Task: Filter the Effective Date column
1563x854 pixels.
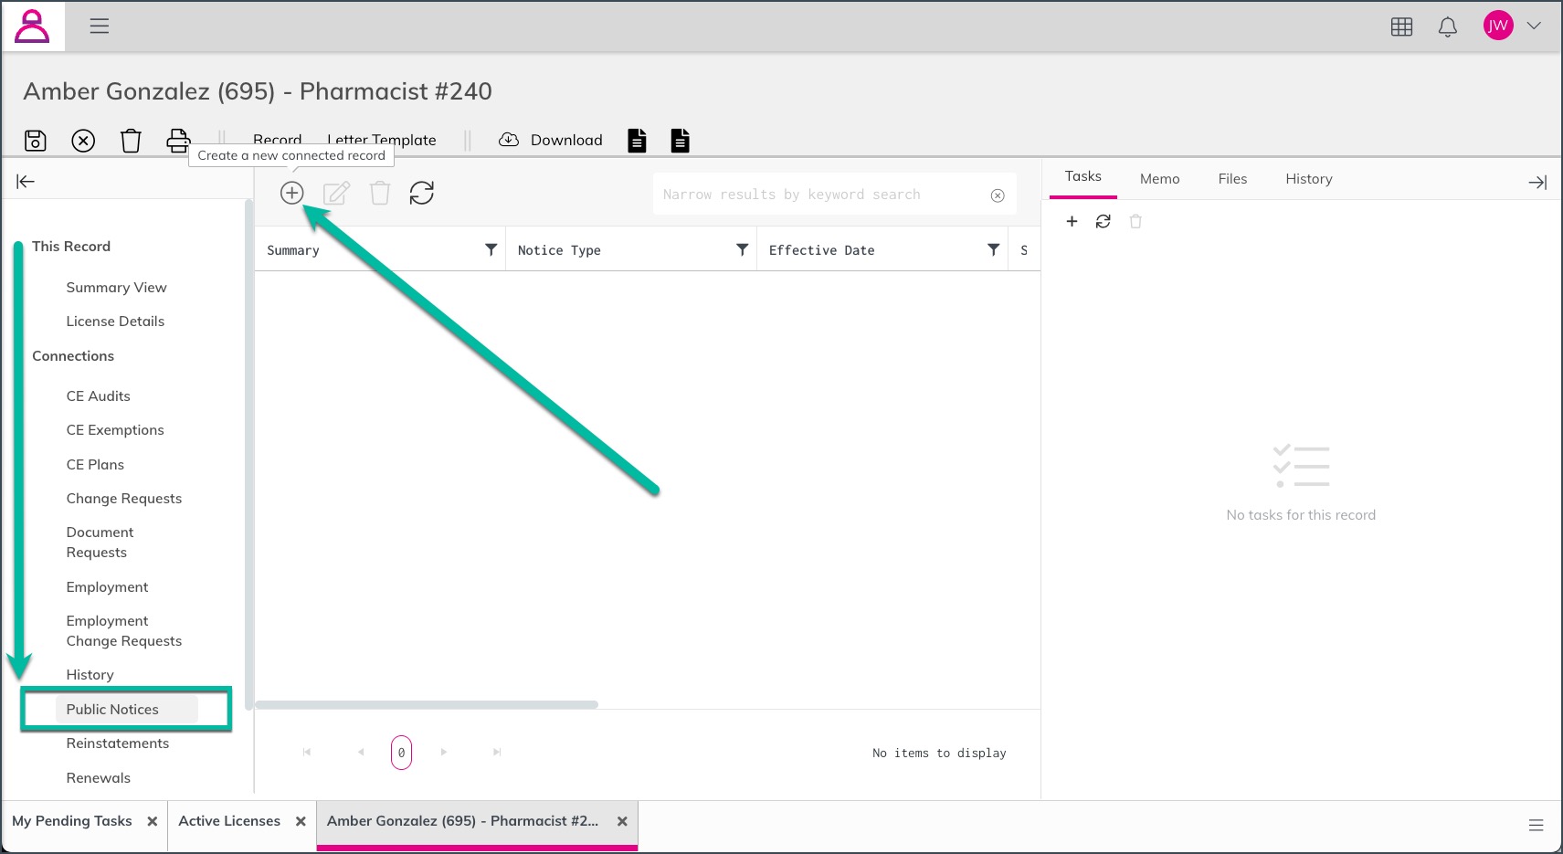Action: pyautogui.click(x=993, y=249)
